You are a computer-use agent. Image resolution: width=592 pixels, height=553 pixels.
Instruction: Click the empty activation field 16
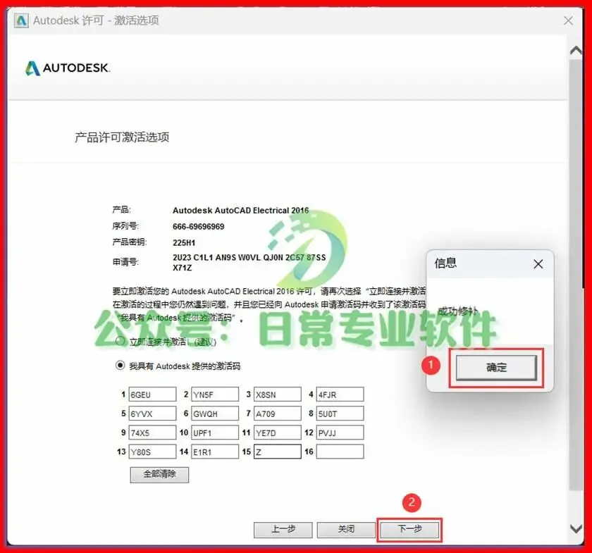[340, 452]
